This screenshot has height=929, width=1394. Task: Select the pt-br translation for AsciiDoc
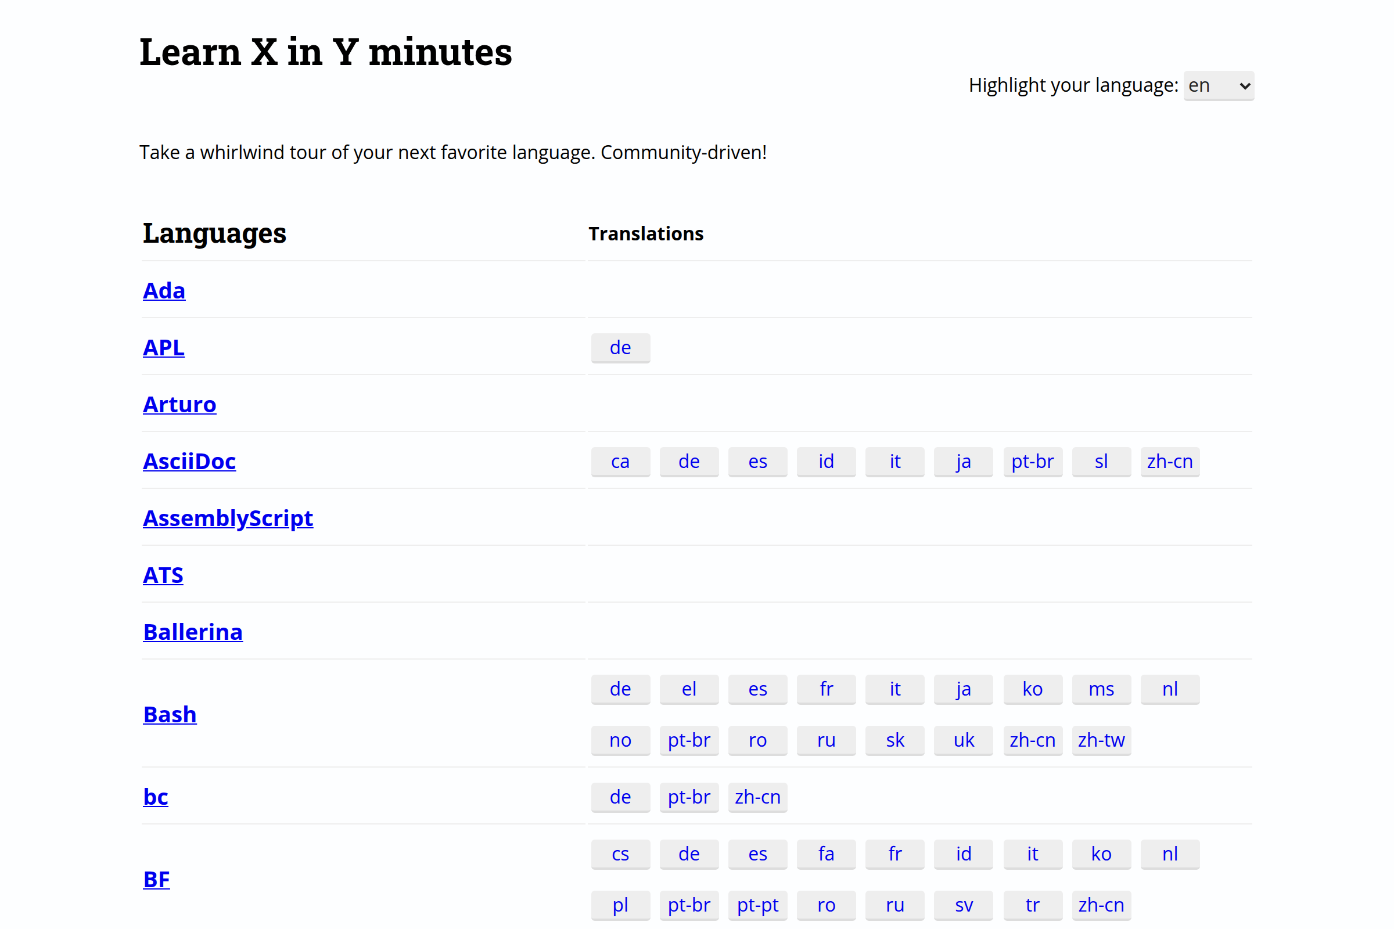click(1033, 462)
